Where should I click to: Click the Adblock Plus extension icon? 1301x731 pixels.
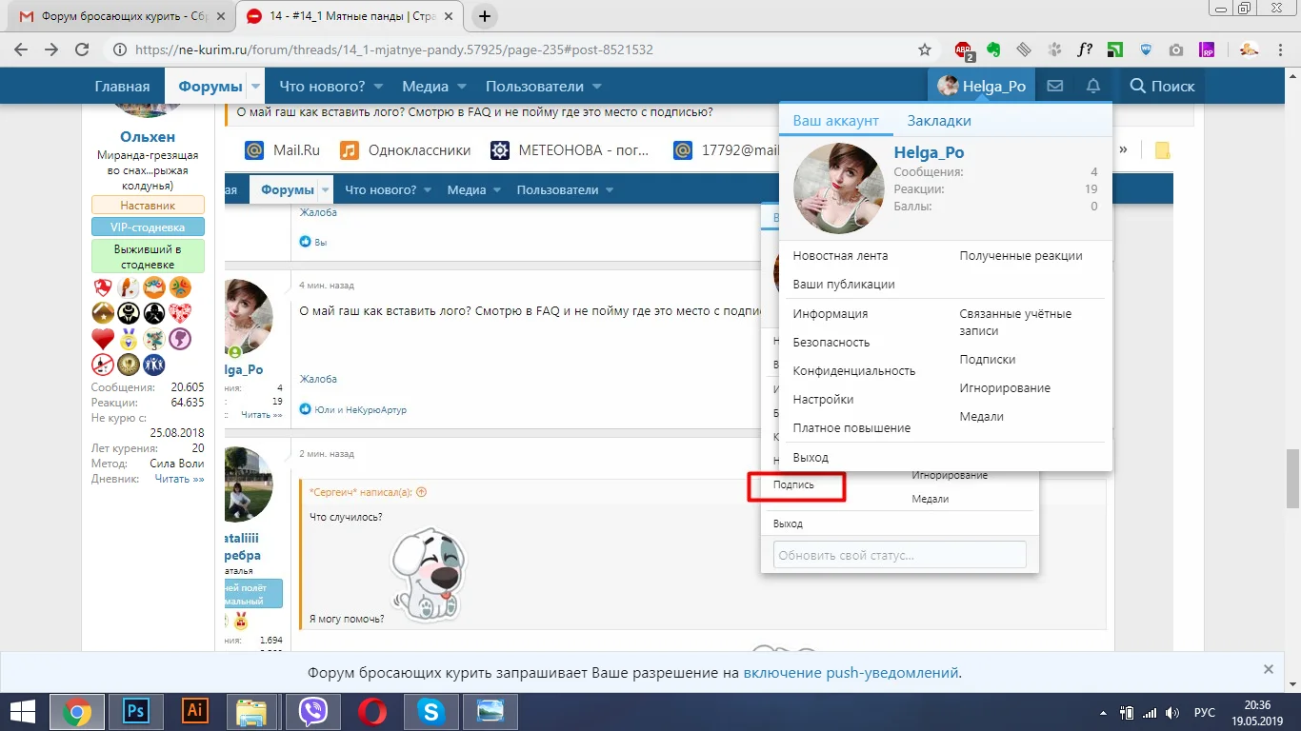point(964,49)
